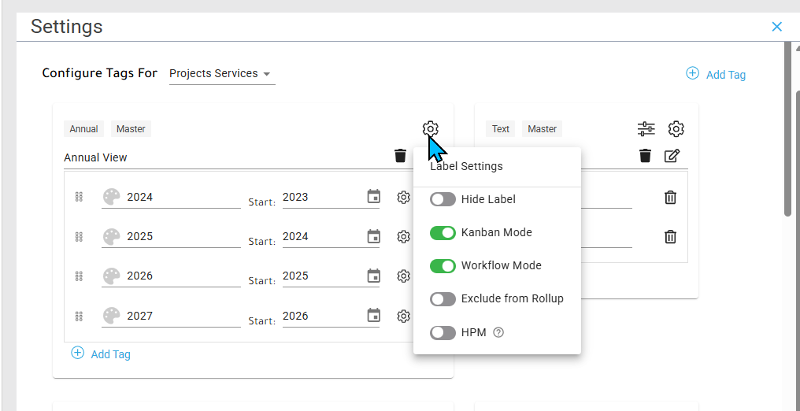Open calendar picker for 2024 tag start

click(x=374, y=196)
